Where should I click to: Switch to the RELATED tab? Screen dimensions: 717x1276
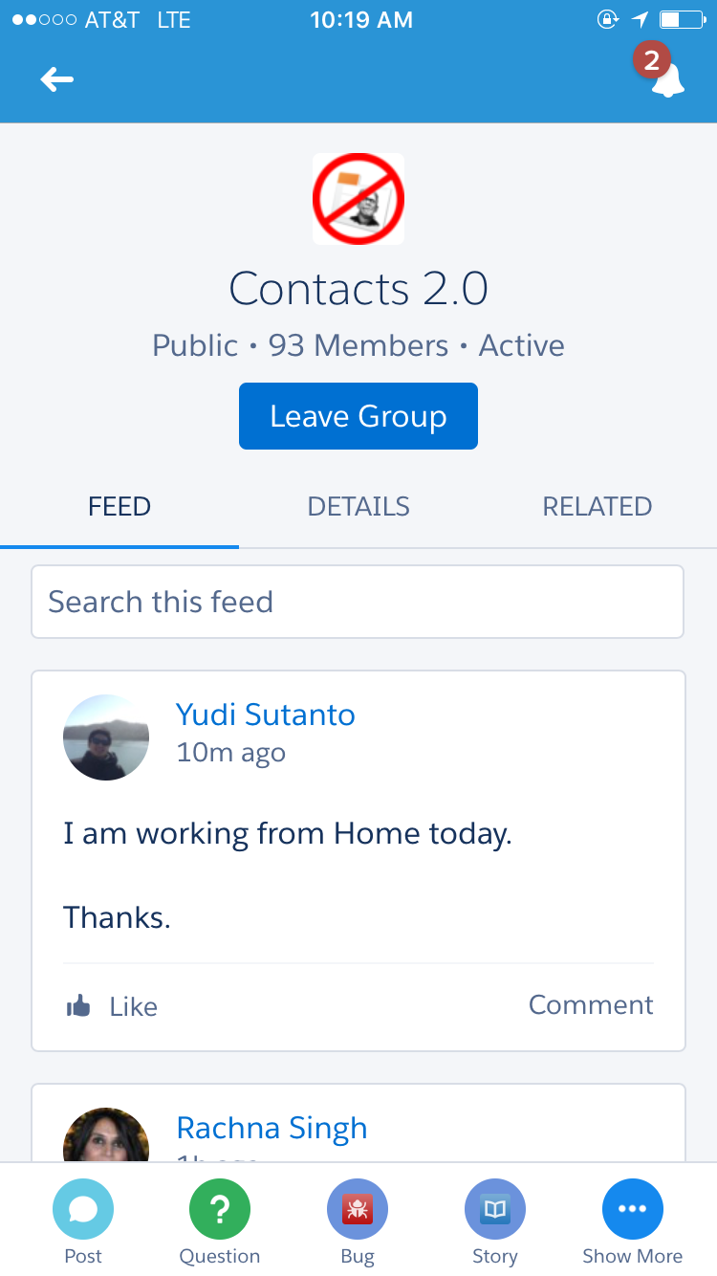597,506
